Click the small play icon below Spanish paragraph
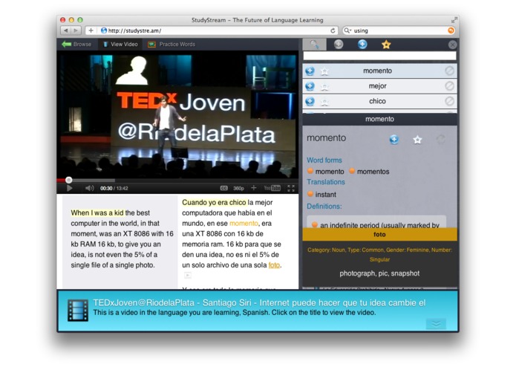Screen dimensions: 516x367 pos(188,275)
